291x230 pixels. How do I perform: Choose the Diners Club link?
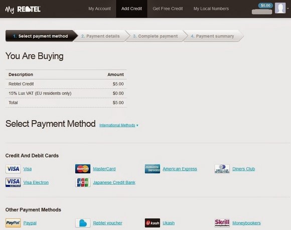pyautogui.click(x=244, y=169)
